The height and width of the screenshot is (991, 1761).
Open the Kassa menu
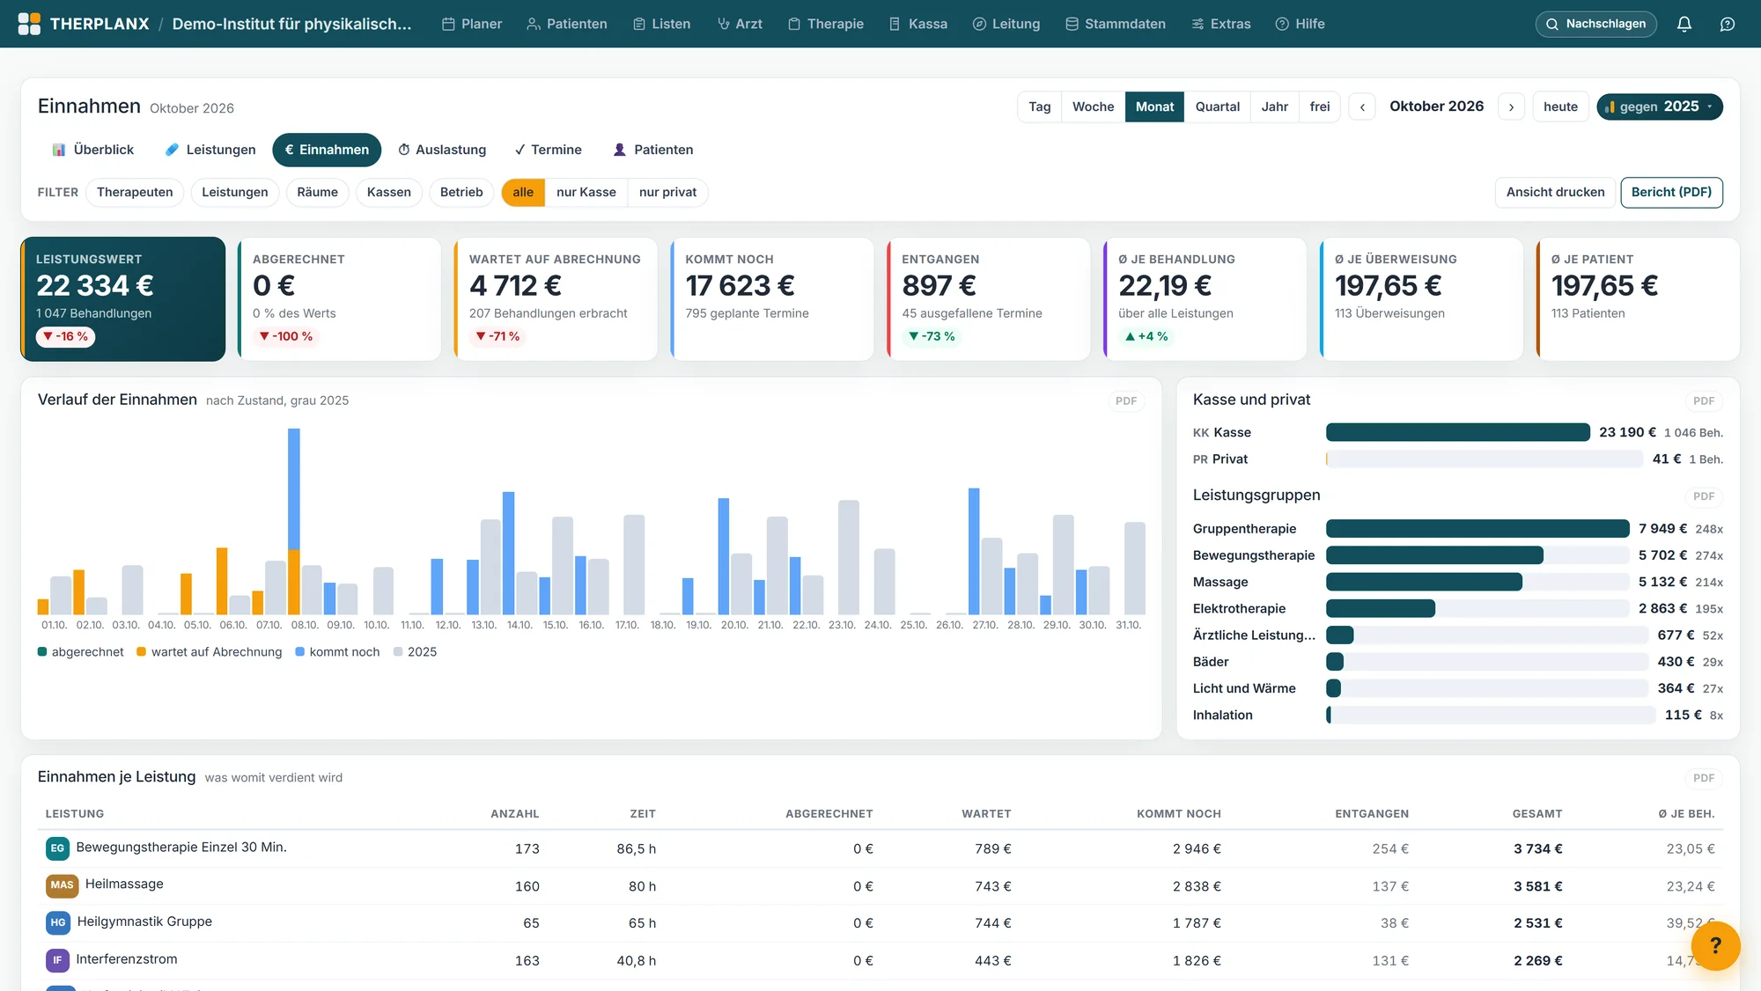click(918, 24)
